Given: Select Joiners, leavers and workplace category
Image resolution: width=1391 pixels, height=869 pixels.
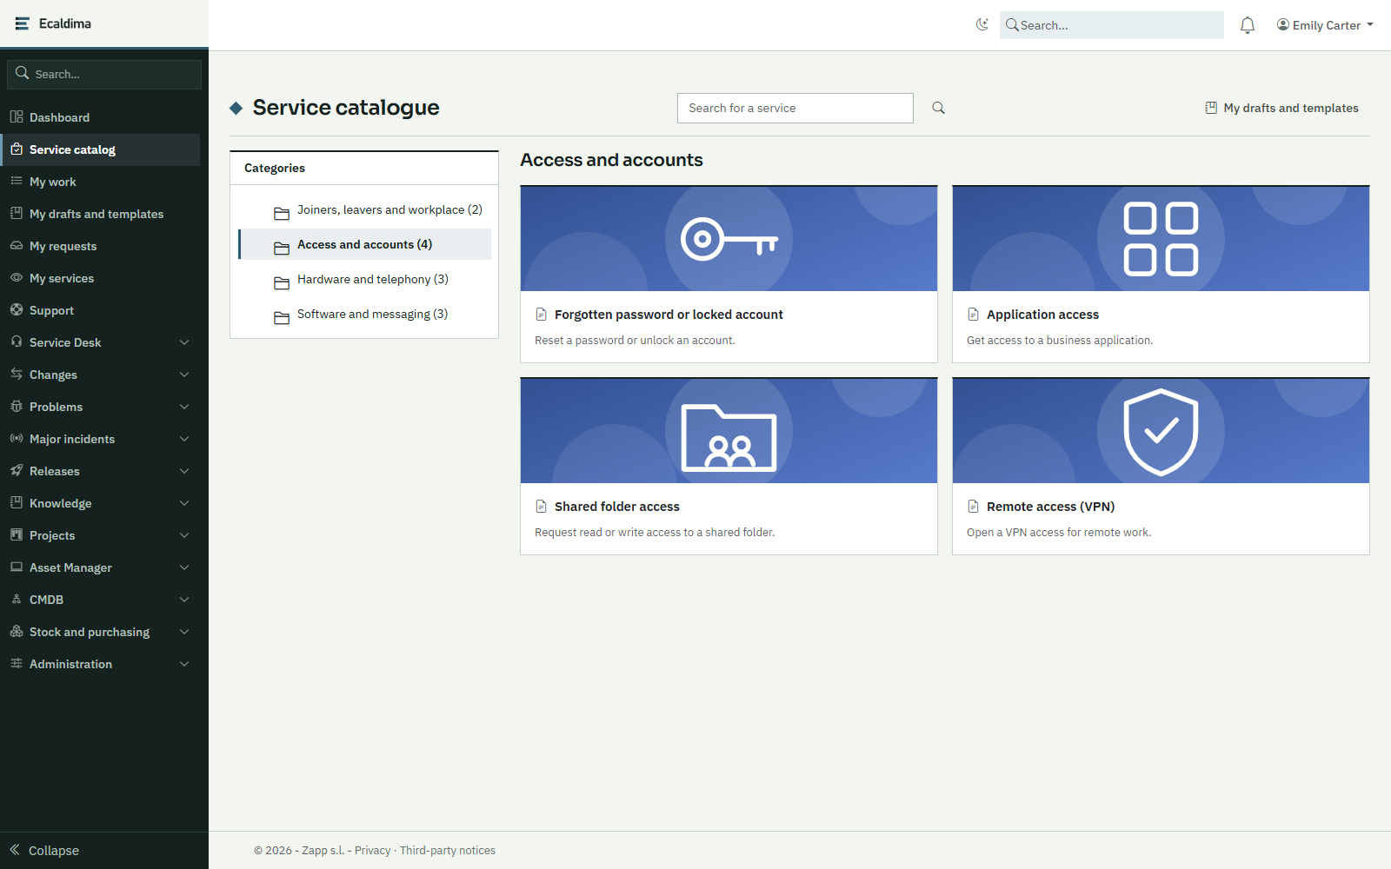Looking at the screenshot, I should tap(364, 210).
